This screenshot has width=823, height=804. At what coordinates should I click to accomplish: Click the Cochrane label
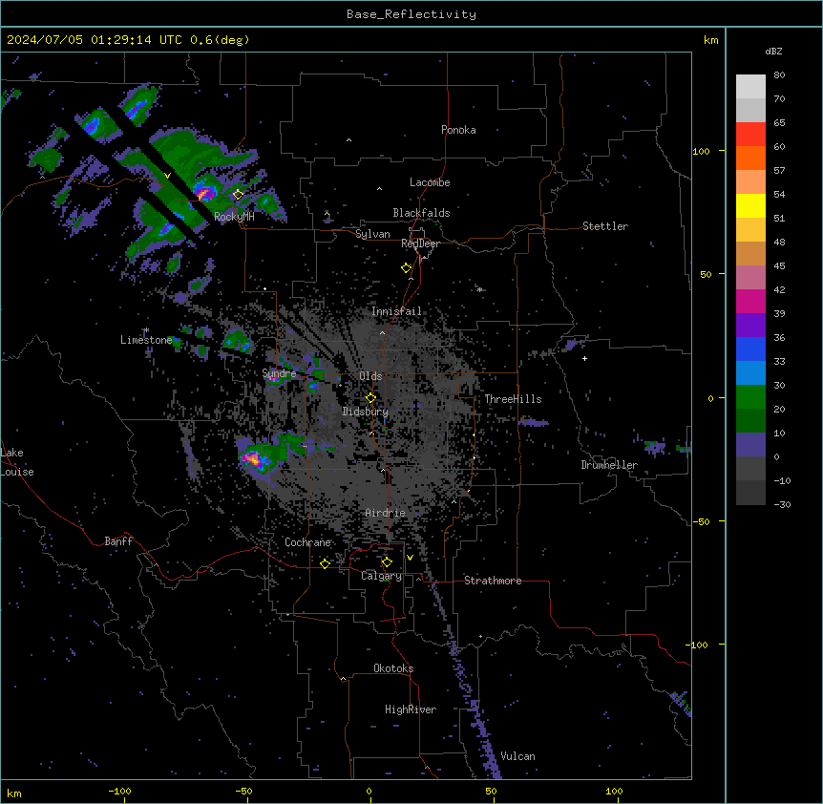[307, 542]
